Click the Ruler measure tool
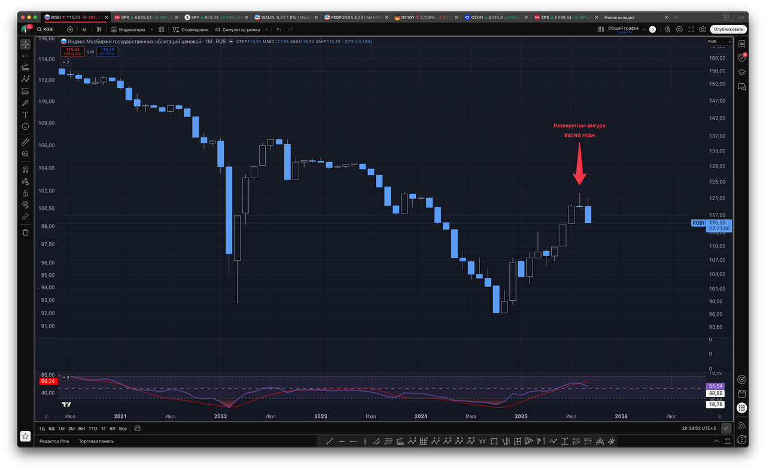 pos(25,142)
